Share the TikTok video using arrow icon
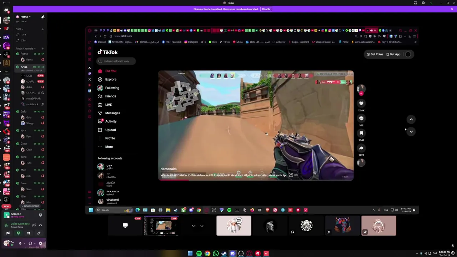 [361, 148]
